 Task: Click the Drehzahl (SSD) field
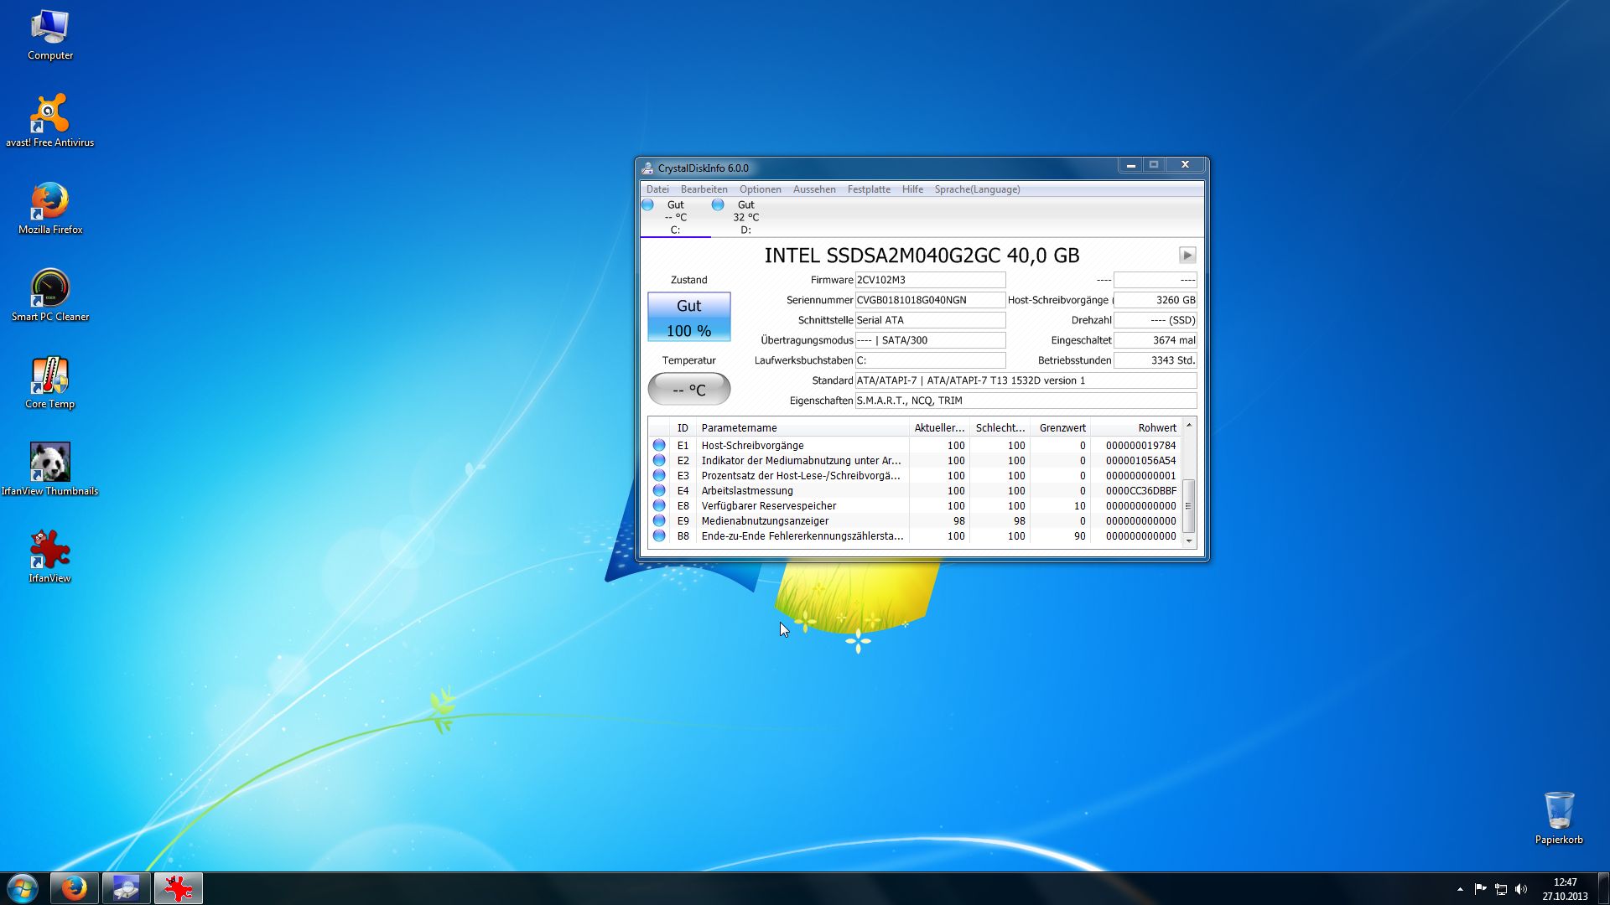click(1156, 320)
